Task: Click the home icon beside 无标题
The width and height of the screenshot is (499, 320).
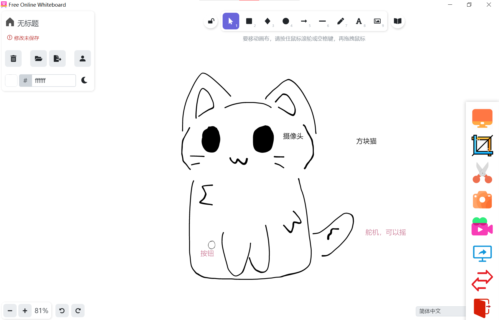Action: (x=10, y=22)
